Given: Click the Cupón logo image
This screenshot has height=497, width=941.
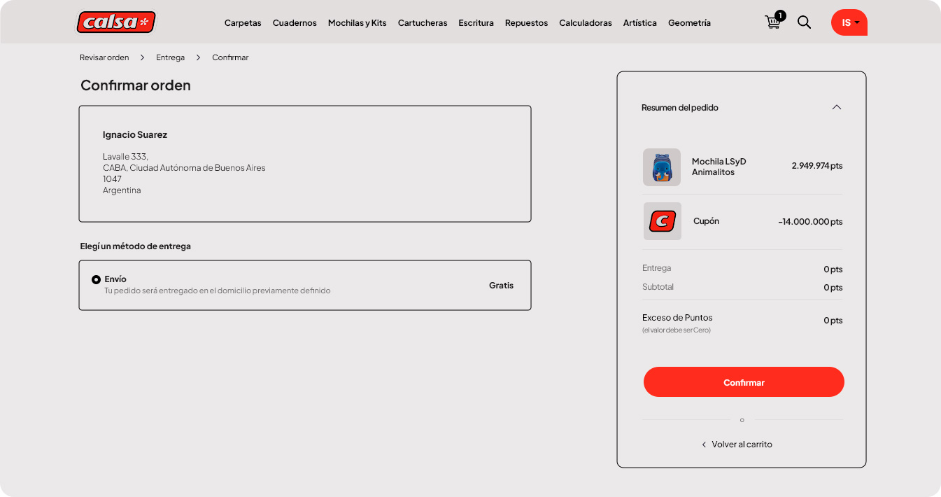Looking at the screenshot, I should pyautogui.click(x=662, y=221).
